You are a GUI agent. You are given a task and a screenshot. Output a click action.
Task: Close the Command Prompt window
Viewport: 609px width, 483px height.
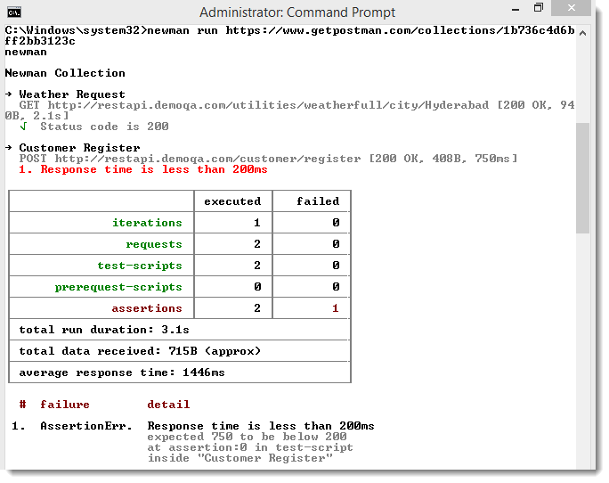tap(571, 8)
